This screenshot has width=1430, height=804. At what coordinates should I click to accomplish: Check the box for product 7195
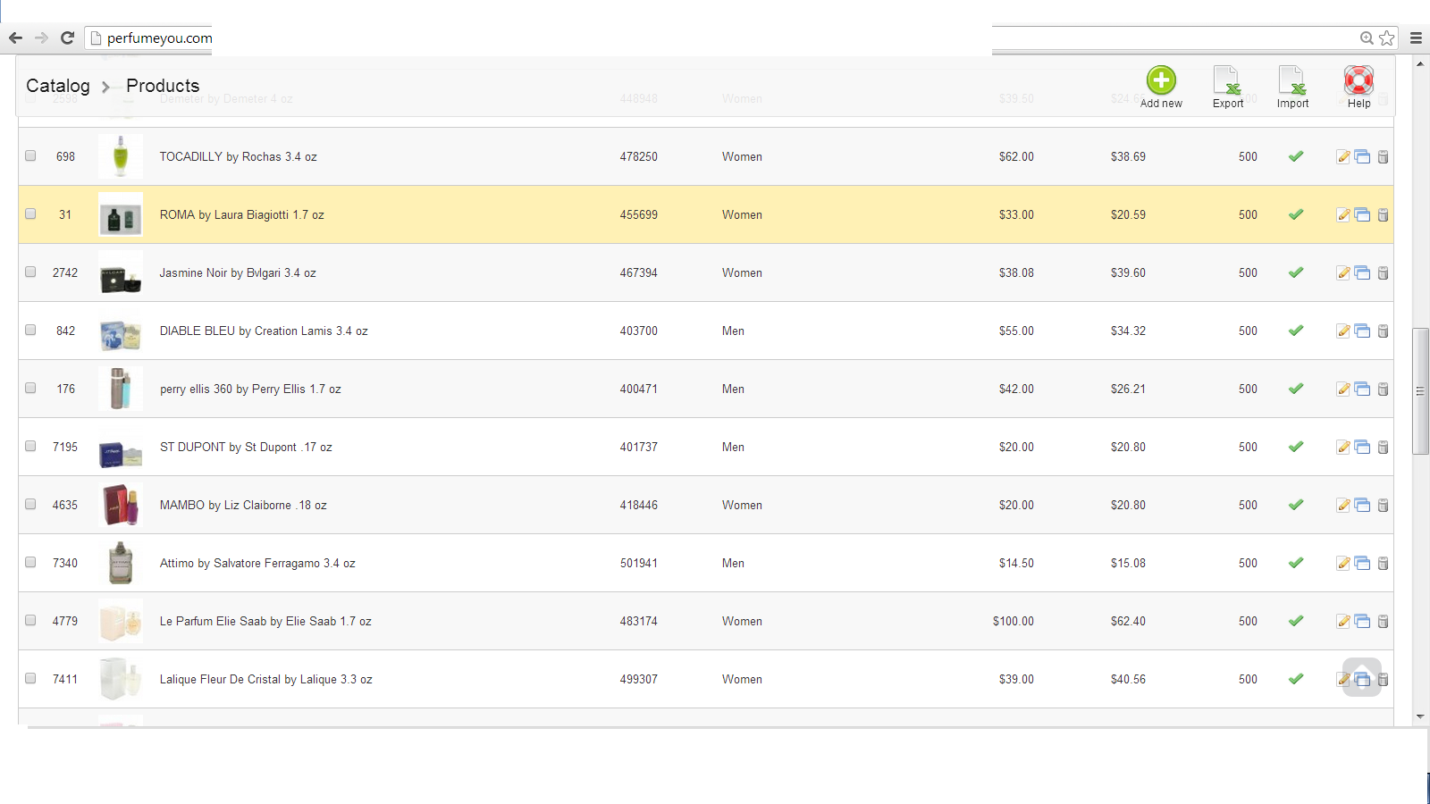(x=30, y=446)
